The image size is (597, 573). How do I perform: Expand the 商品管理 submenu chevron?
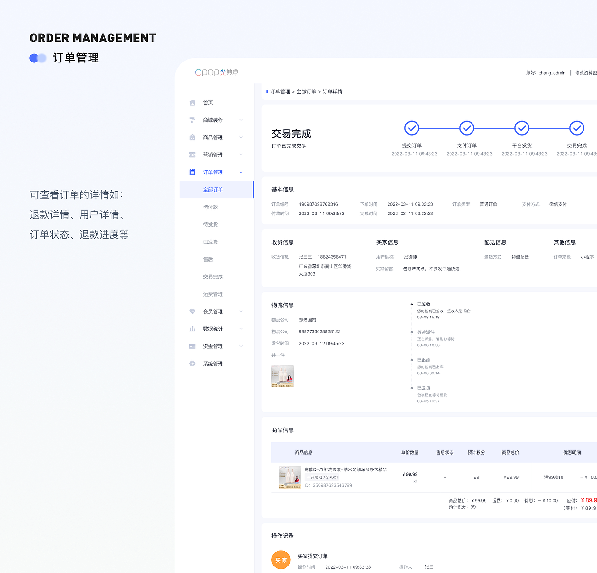point(241,137)
